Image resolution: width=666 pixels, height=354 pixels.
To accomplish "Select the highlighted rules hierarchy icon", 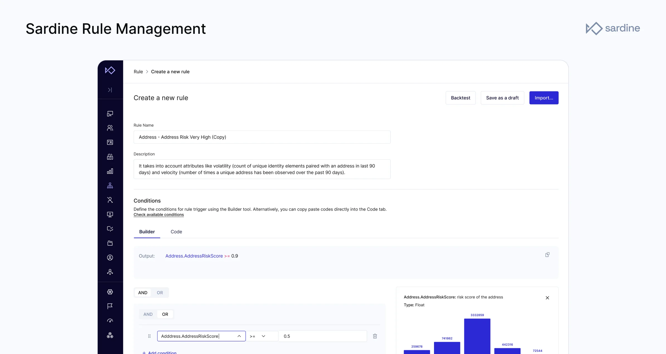I will [x=110, y=185].
